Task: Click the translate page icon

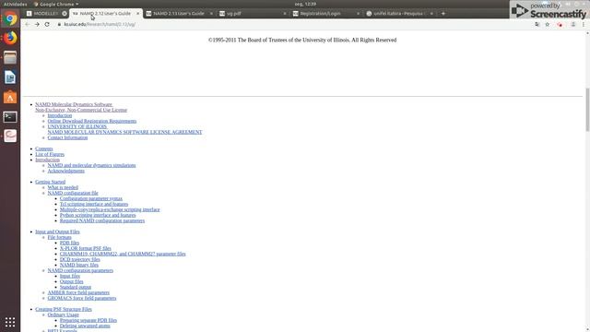Action: tap(537, 24)
